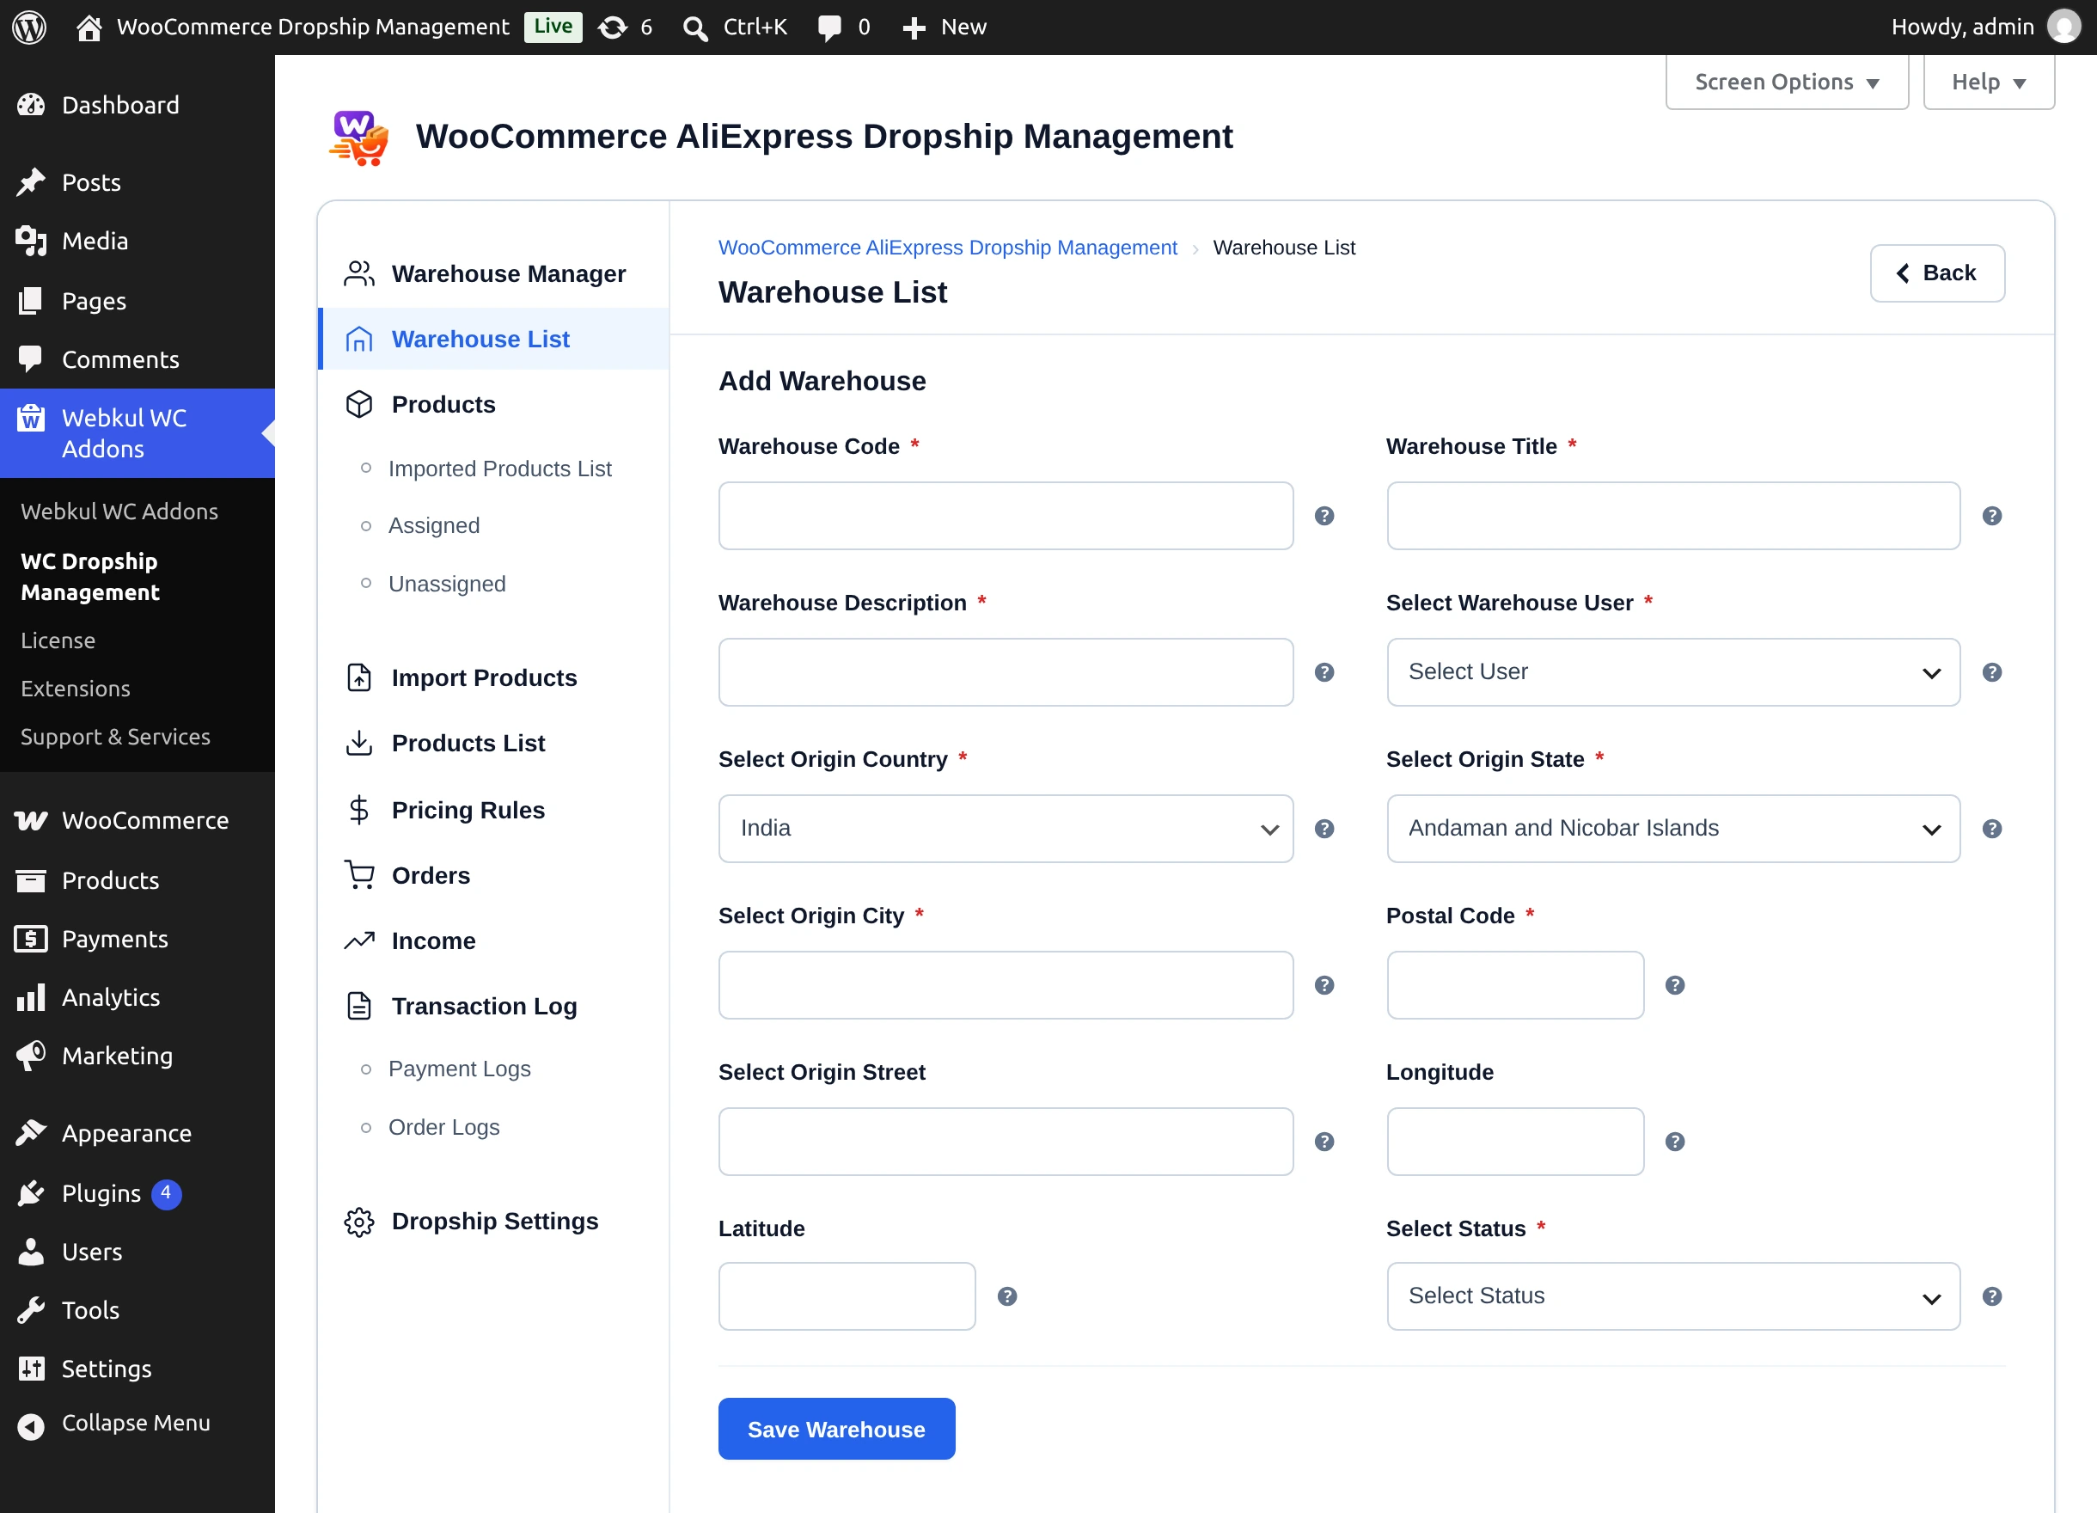The width and height of the screenshot is (2097, 1513).
Task: Show help tooltip for Warehouse Title
Action: [1991, 516]
